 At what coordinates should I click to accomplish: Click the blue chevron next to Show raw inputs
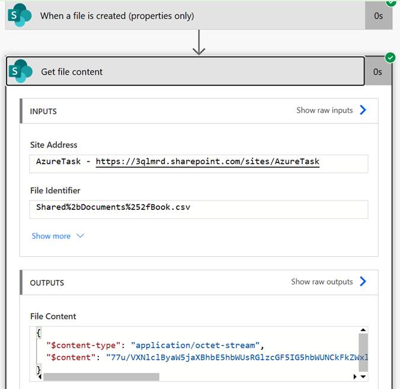click(363, 110)
